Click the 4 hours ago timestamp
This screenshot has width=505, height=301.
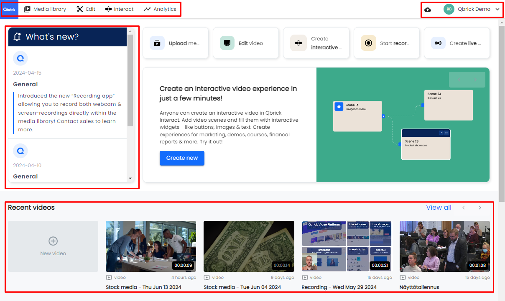click(x=184, y=277)
